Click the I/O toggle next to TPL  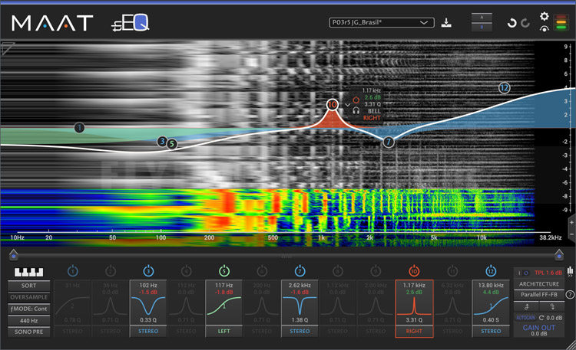(x=523, y=273)
